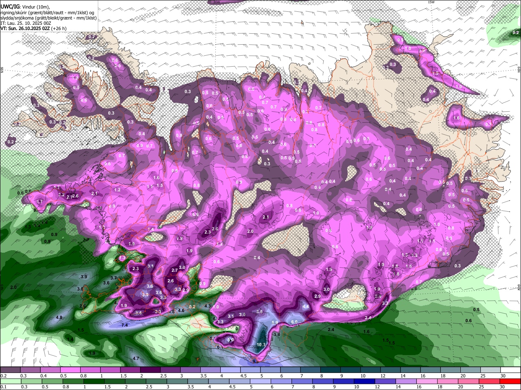Click the 'UWC/IG' bold heading in the title box
This screenshot has width=521, height=390.
pos(9,7)
